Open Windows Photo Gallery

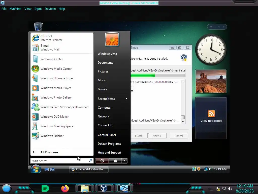(62, 97)
